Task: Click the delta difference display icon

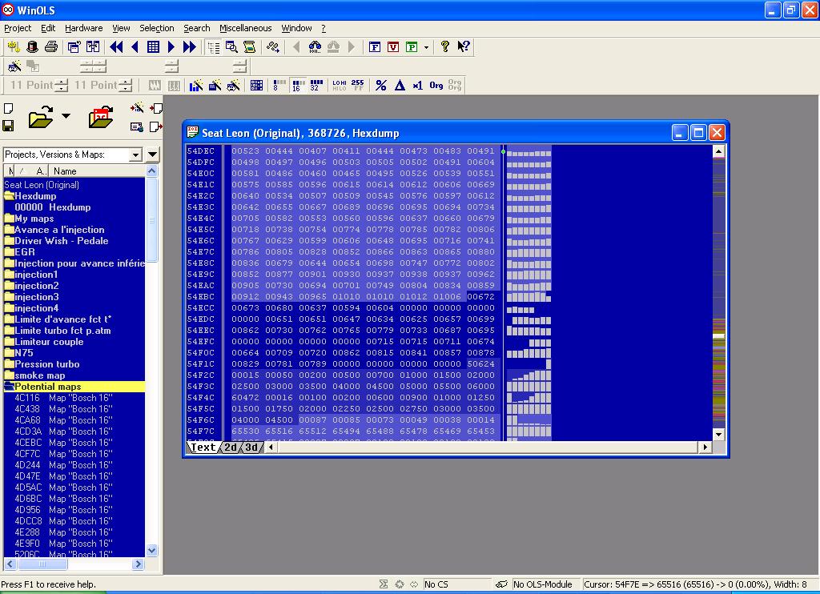Action: [x=400, y=85]
